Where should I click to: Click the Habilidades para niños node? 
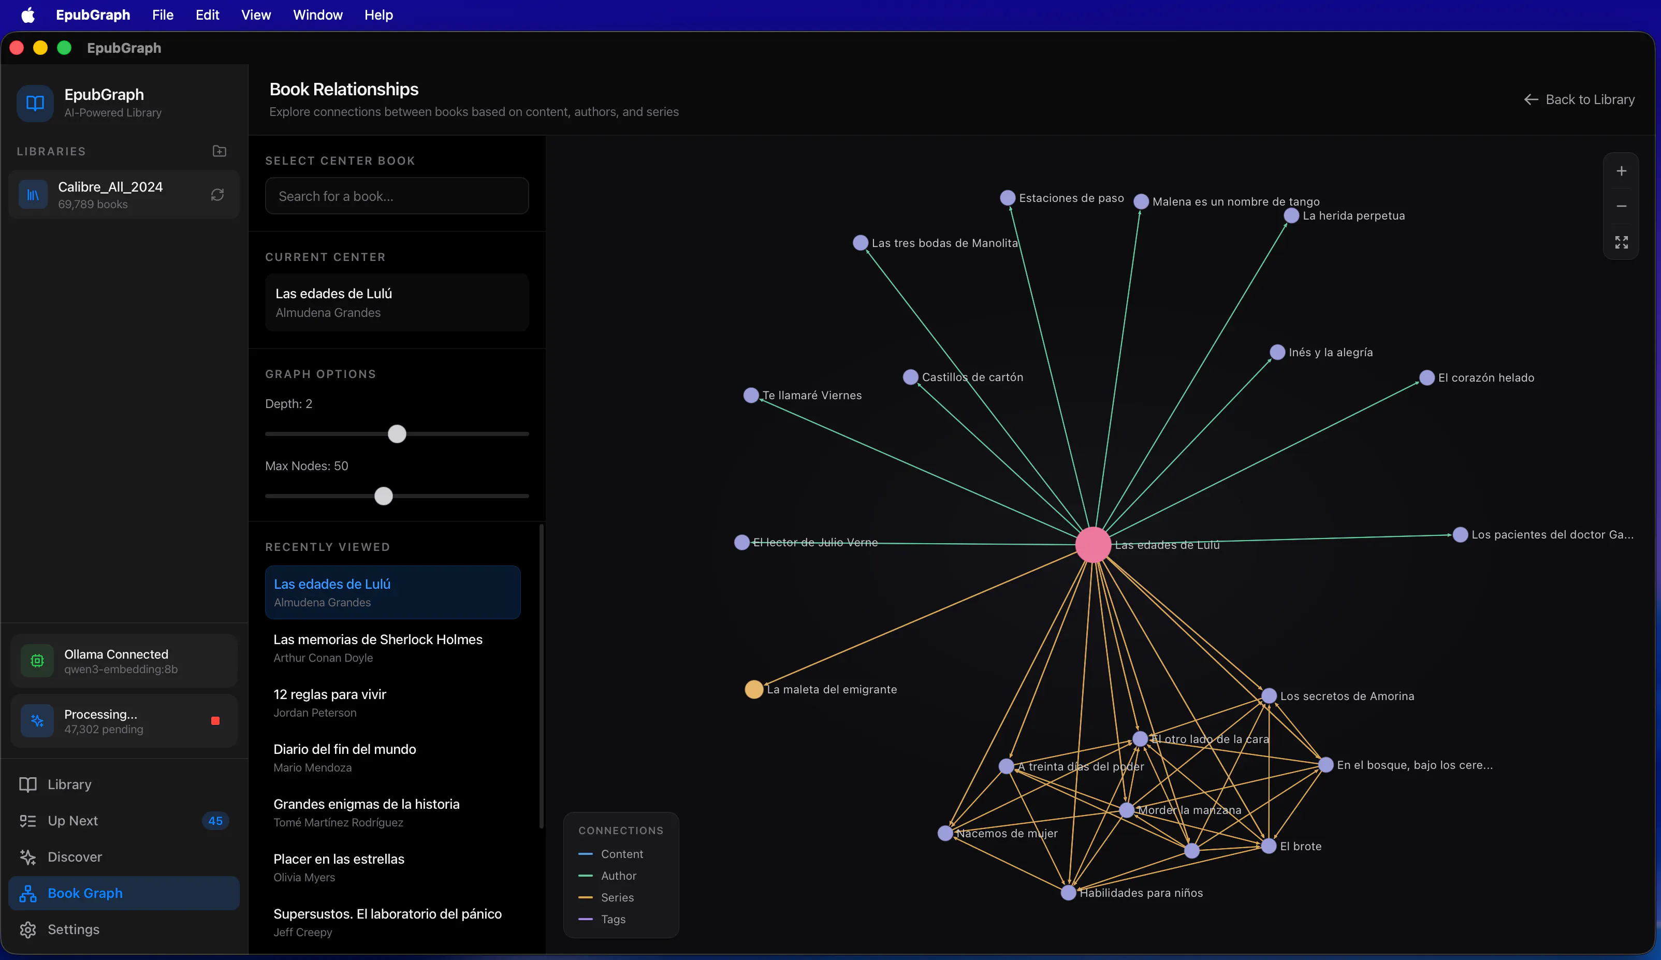coord(1069,893)
